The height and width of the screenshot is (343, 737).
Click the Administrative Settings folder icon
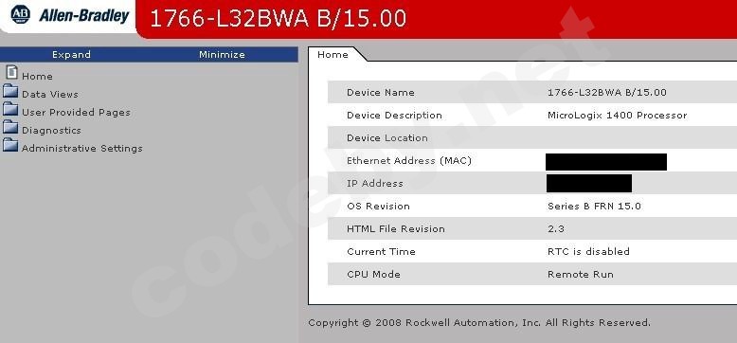pos(10,145)
